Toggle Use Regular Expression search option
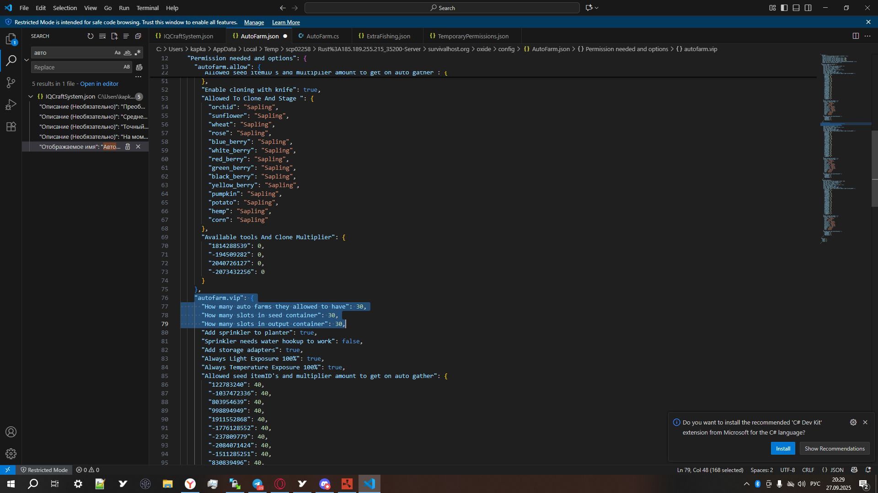 [138, 53]
